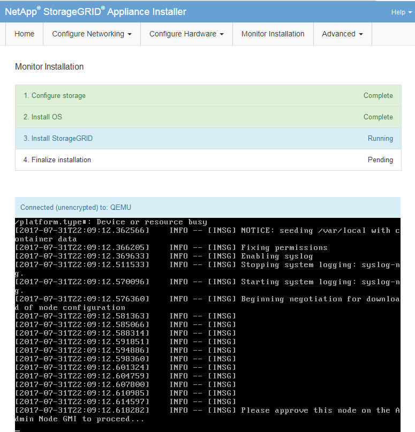Switch to the Monitor Installation tab
The image size is (415, 432).
(273, 34)
